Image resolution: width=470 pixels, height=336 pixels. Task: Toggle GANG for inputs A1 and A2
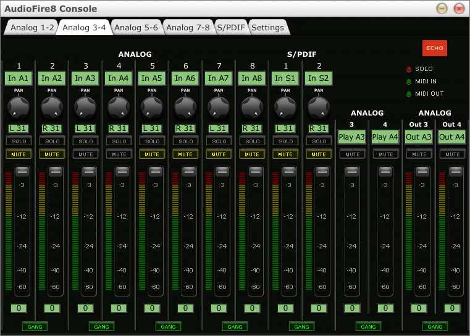(35, 327)
